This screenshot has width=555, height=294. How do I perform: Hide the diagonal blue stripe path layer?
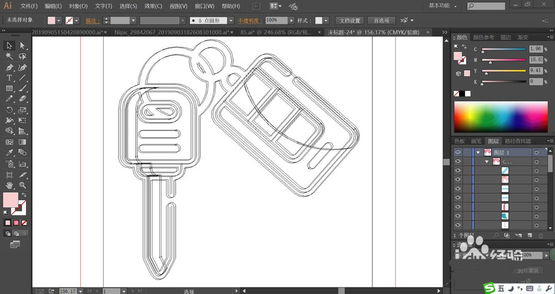pos(458,170)
